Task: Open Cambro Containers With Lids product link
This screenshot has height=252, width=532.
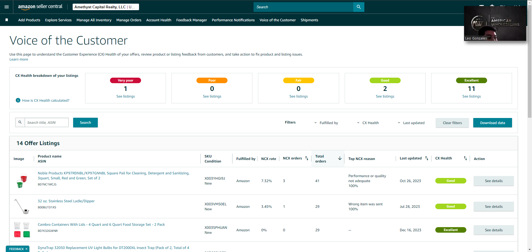Action: [x=101, y=224]
